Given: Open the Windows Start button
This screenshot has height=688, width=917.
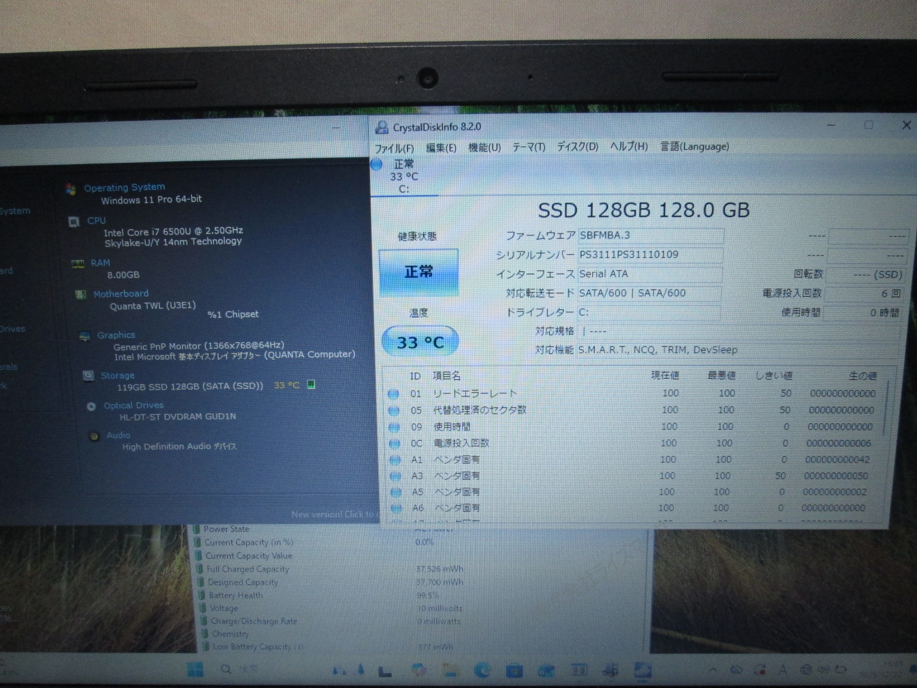Looking at the screenshot, I should point(195,669).
